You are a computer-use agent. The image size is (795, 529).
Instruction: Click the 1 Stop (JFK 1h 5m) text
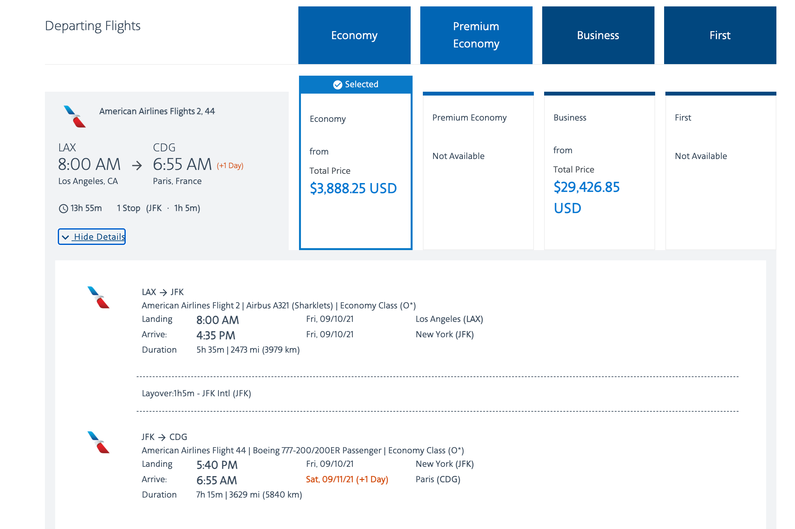click(158, 208)
